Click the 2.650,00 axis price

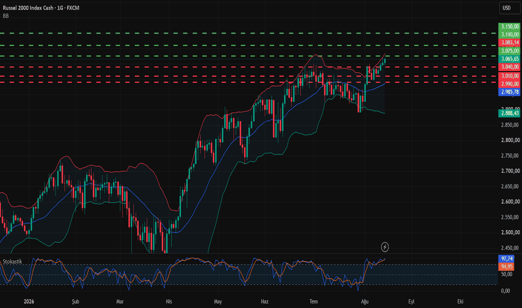tap(510, 186)
